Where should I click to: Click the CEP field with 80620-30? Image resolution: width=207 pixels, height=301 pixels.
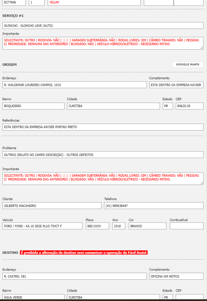coord(189,106)
